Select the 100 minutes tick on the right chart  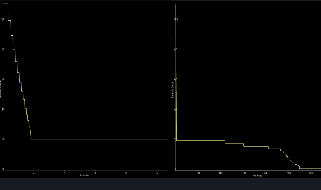click(x=221, y=173)
